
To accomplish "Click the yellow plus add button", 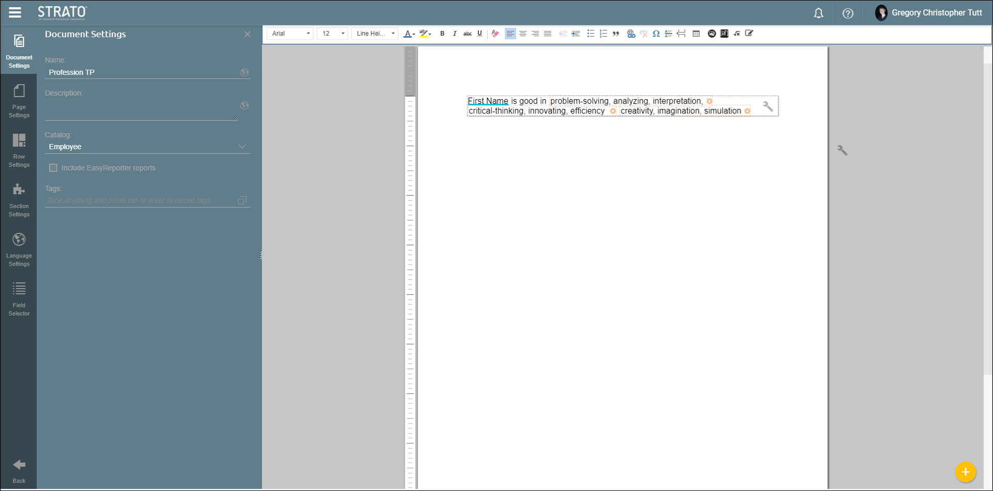I will (x=965, y=471).
